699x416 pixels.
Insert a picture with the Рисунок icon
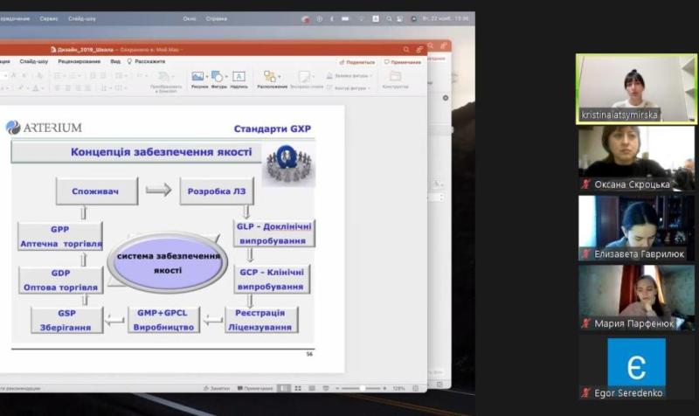[197, 77]
